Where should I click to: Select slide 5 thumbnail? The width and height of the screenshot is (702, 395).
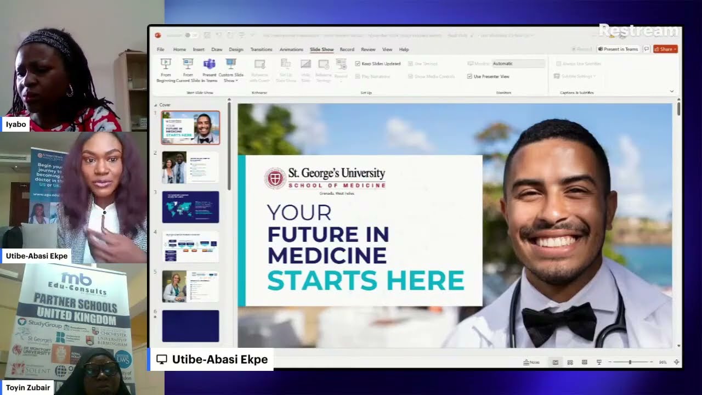[190, 286]
